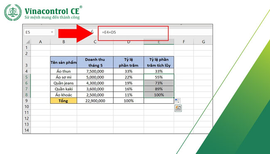270x154 pixels.
Task: Click the Select All corner triangle
Action: click(28, 42)
